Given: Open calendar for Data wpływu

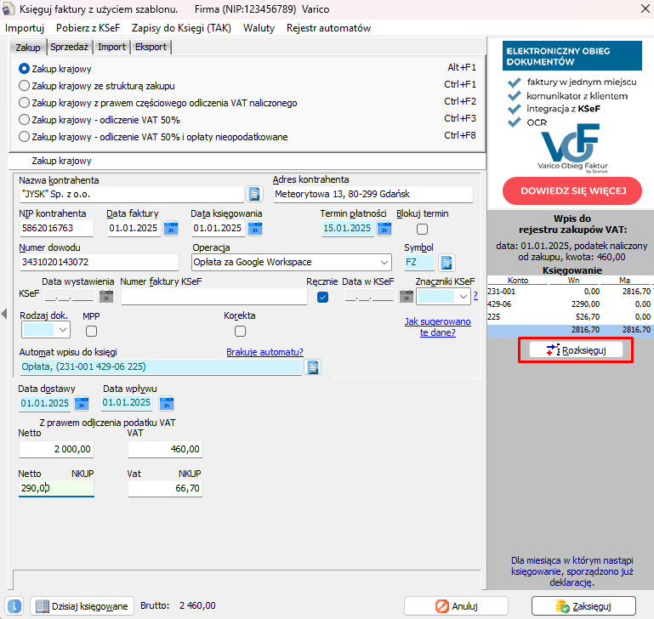Looking at the screenshot, I should click(166, 403).
